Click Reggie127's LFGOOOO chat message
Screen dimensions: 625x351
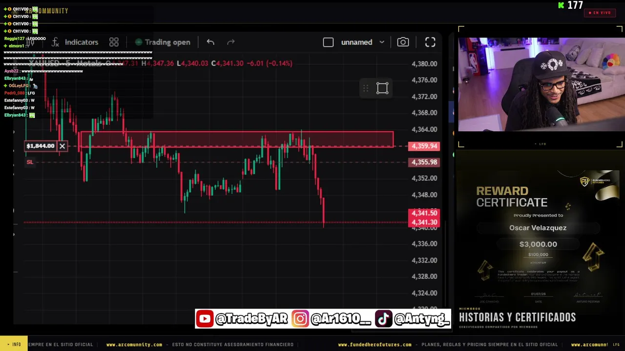pos(25,39)
